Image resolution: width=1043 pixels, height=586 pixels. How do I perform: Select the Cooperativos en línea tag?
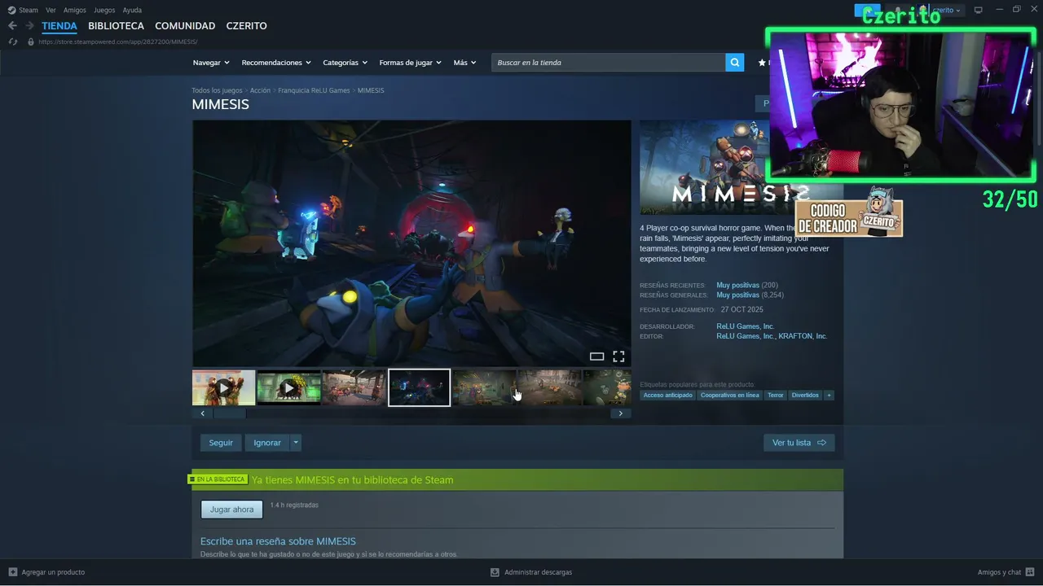(x=730, y=396)
